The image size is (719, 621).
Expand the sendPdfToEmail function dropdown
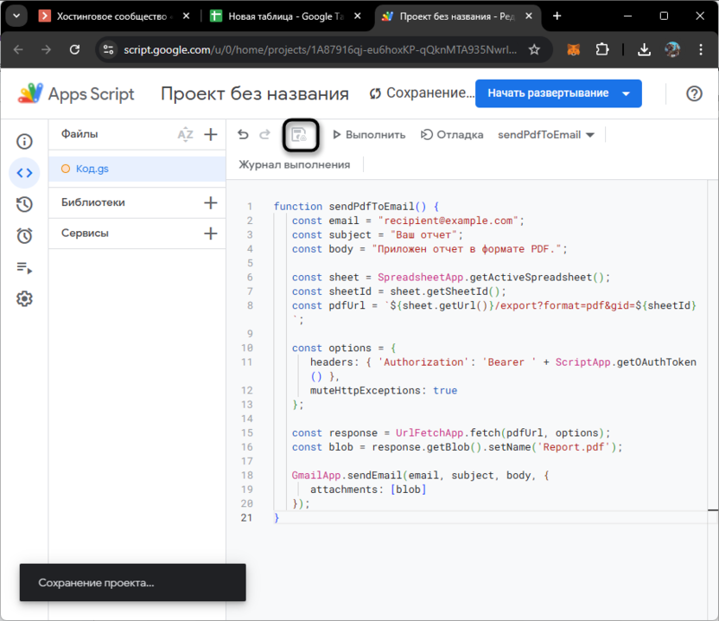(x=546, y=135)
